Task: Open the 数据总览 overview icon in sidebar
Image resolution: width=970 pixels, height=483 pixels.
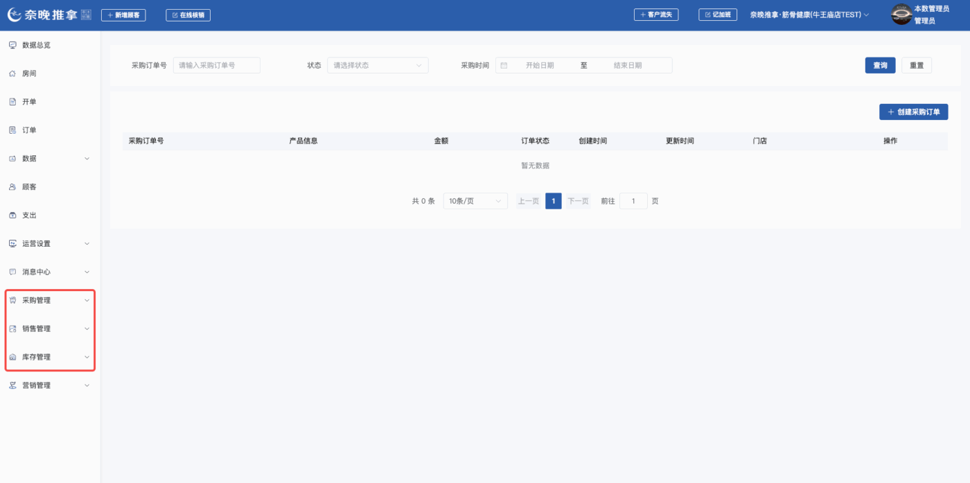Action: point(12,45)
